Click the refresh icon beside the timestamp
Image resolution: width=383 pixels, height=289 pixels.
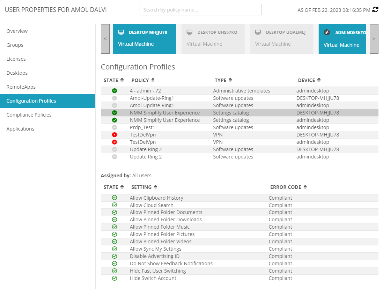[375, 10]
